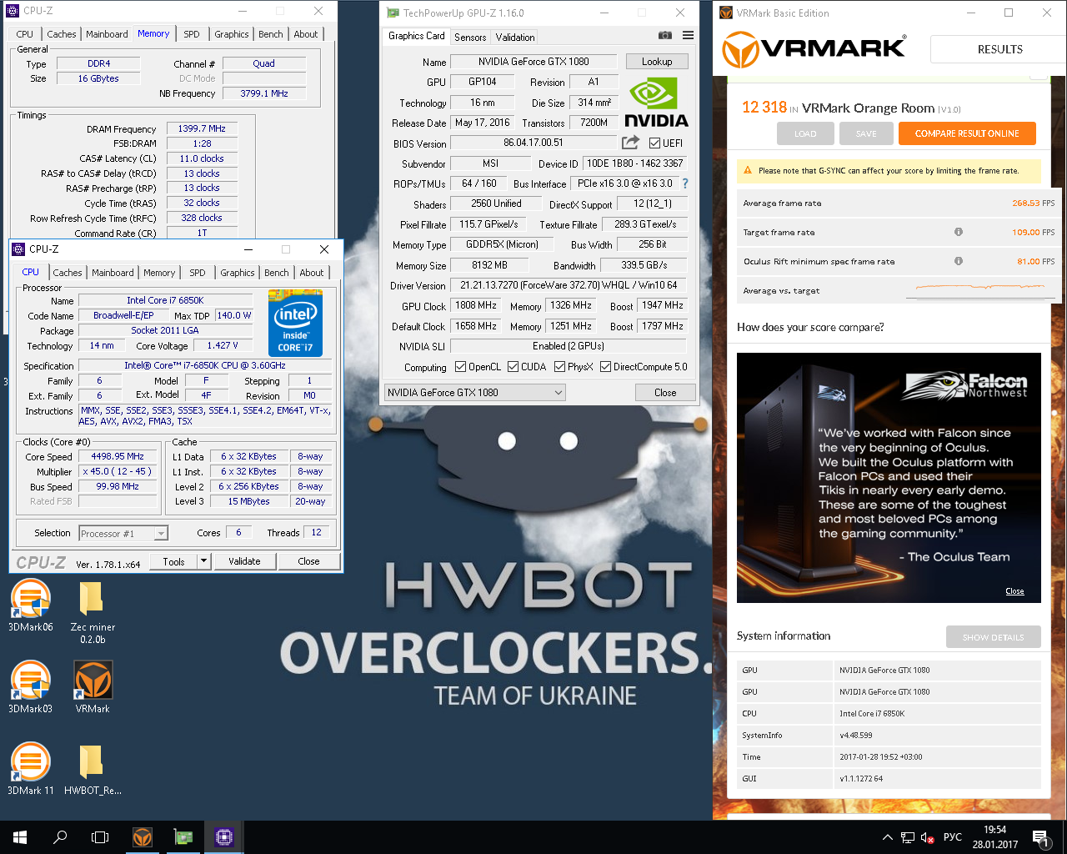1067x854 pixels.
Task: Open Task View on taskbar
Action: pyautogui.click(x=100, y=837)
